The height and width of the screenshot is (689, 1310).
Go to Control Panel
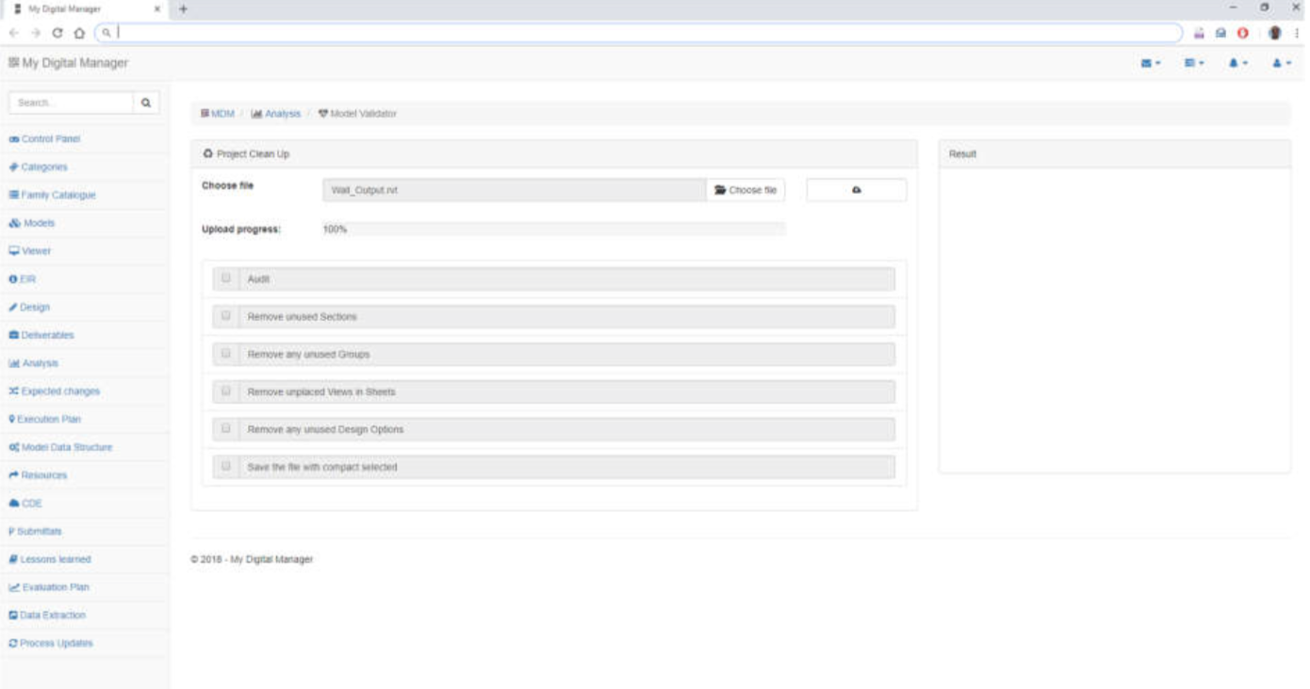tap(49, 138)
